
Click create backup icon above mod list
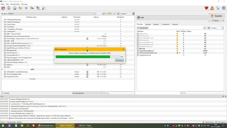(118, 14)
